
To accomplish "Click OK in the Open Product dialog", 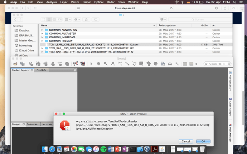I will click(x=203, y=141).
